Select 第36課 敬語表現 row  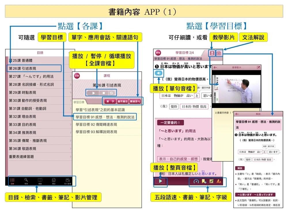point(40,149)
